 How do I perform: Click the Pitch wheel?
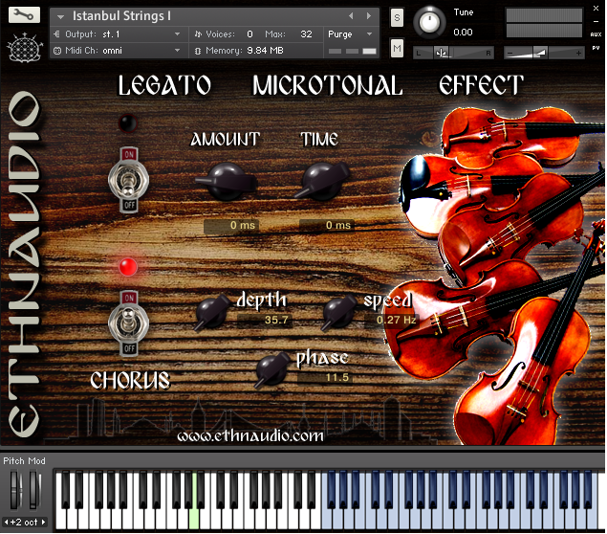pos(14,489)
